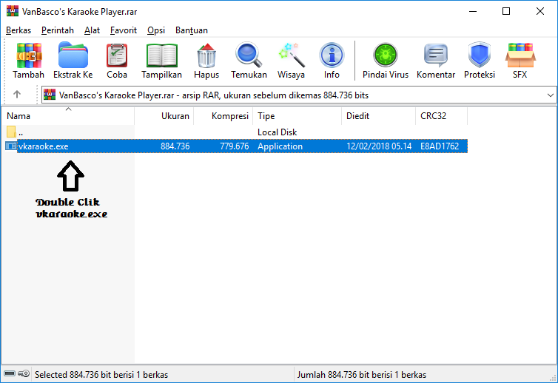The image size is (558, 383).
Task: Click the 'Jumlah 884.736 bit' status text
Action: click(362, 374)
